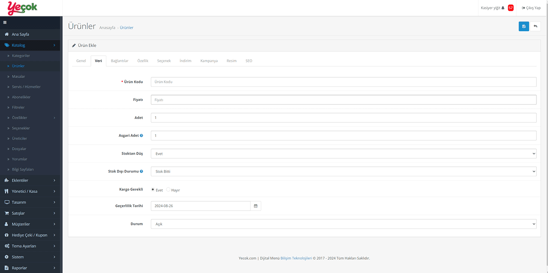
Task: Click the Satışlar cart icon
Action: [7, 213]
